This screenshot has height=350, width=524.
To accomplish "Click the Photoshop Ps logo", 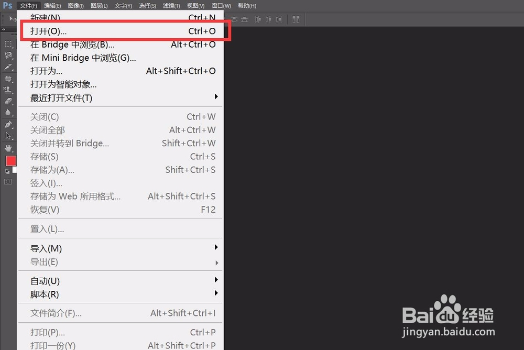I will (x=7, y=5).
